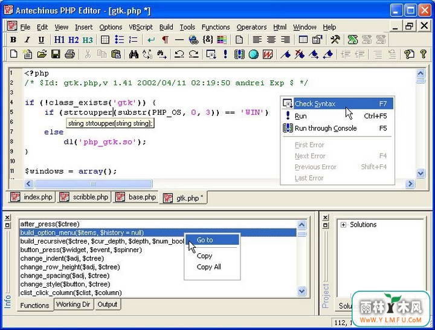Close the Info panel with its X
Screen dimensions: 435x330
(7, 218)
